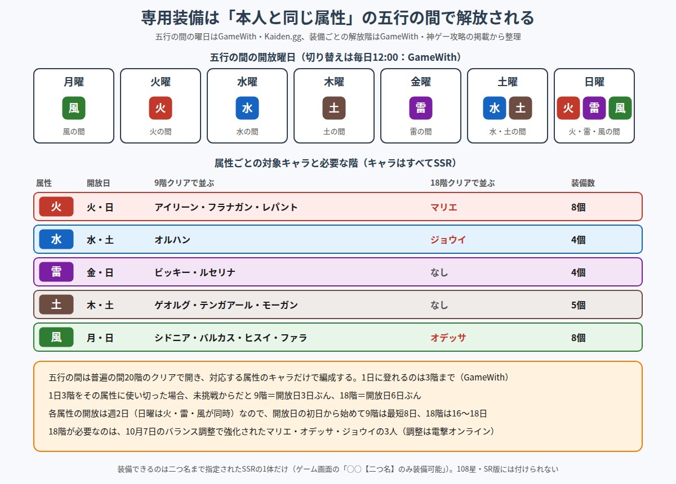The height and width of the screenshot is (484, 676).
Task: Click 月・日 open days in the wind row
Action: [x=100, y=338]
